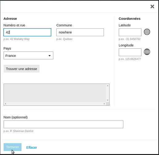Image resolution: width=159 pixels, height=155 pixels.
Task: Click the 'p.ex. Québec' hint text
Action: [x=64, y=39]
